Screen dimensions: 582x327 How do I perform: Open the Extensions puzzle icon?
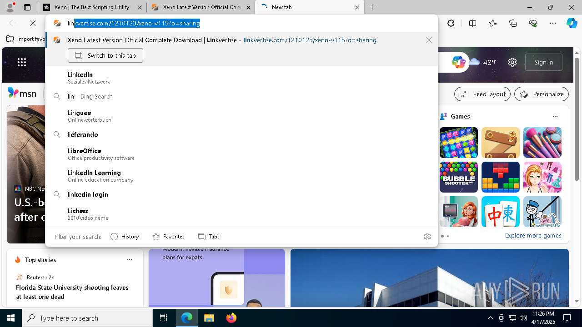click(x=451, y=23)
